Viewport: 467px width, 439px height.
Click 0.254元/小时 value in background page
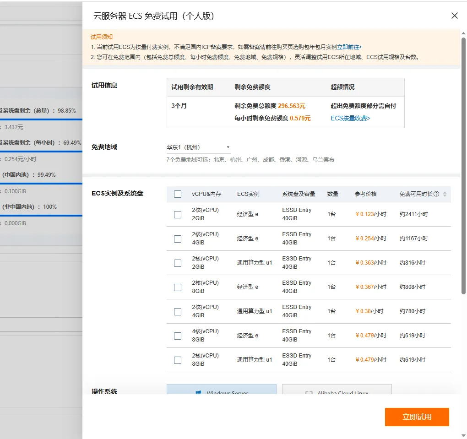[x=20, y=159]
